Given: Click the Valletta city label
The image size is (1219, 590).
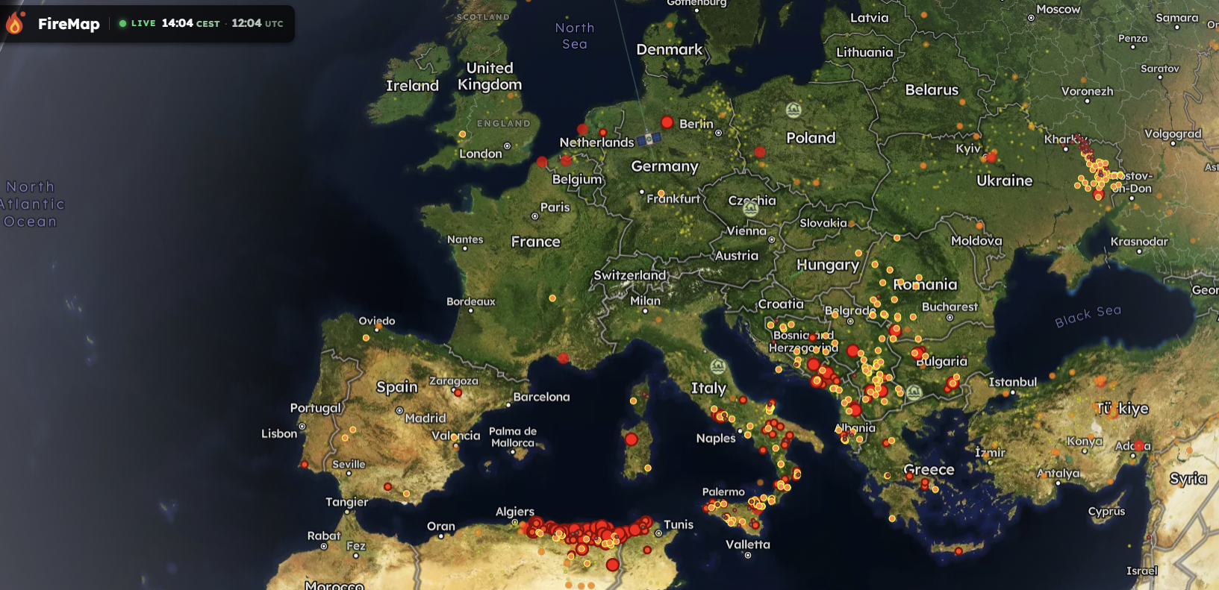Looking at the screenshot, I should (x=748, y=545).
